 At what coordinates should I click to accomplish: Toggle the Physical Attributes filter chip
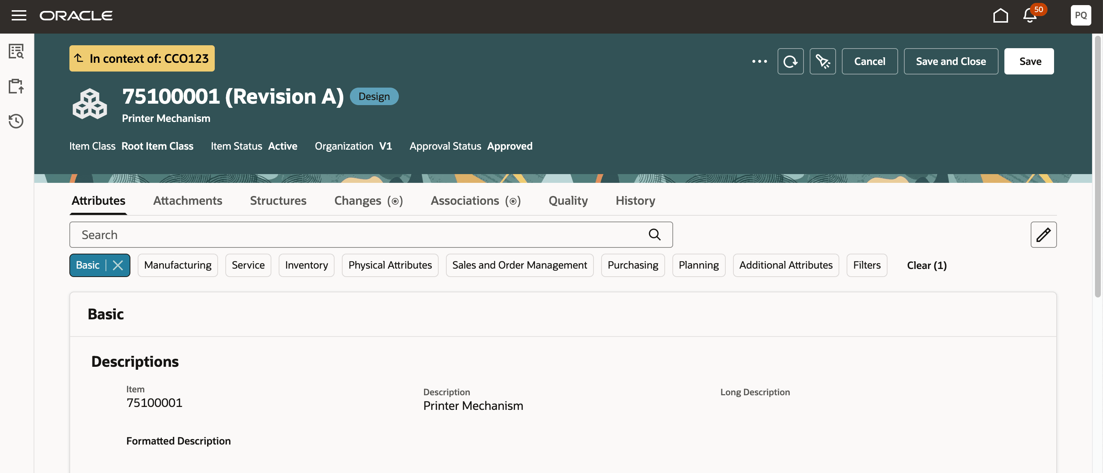pyautogui.click(x=390, y=265)
